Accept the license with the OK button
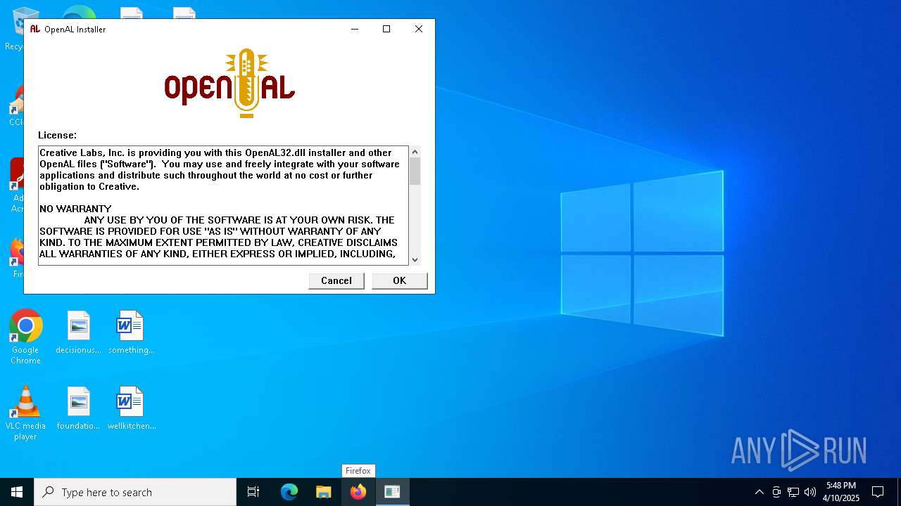This screenshot has height=506, width=901. point(399,280)
